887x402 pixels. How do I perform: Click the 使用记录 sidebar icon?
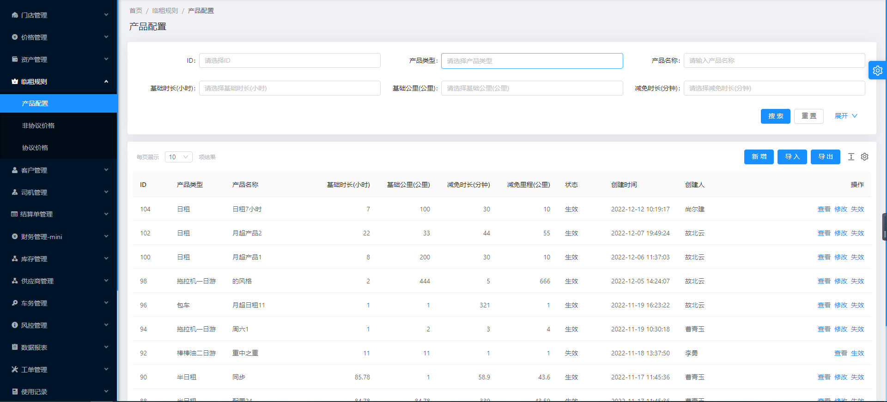(15, 392)
